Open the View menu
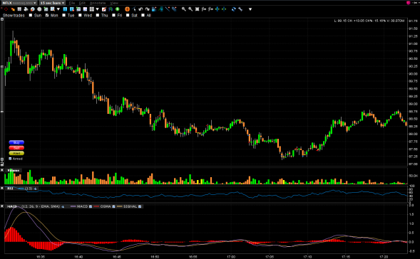 click(x=114, y=3)
